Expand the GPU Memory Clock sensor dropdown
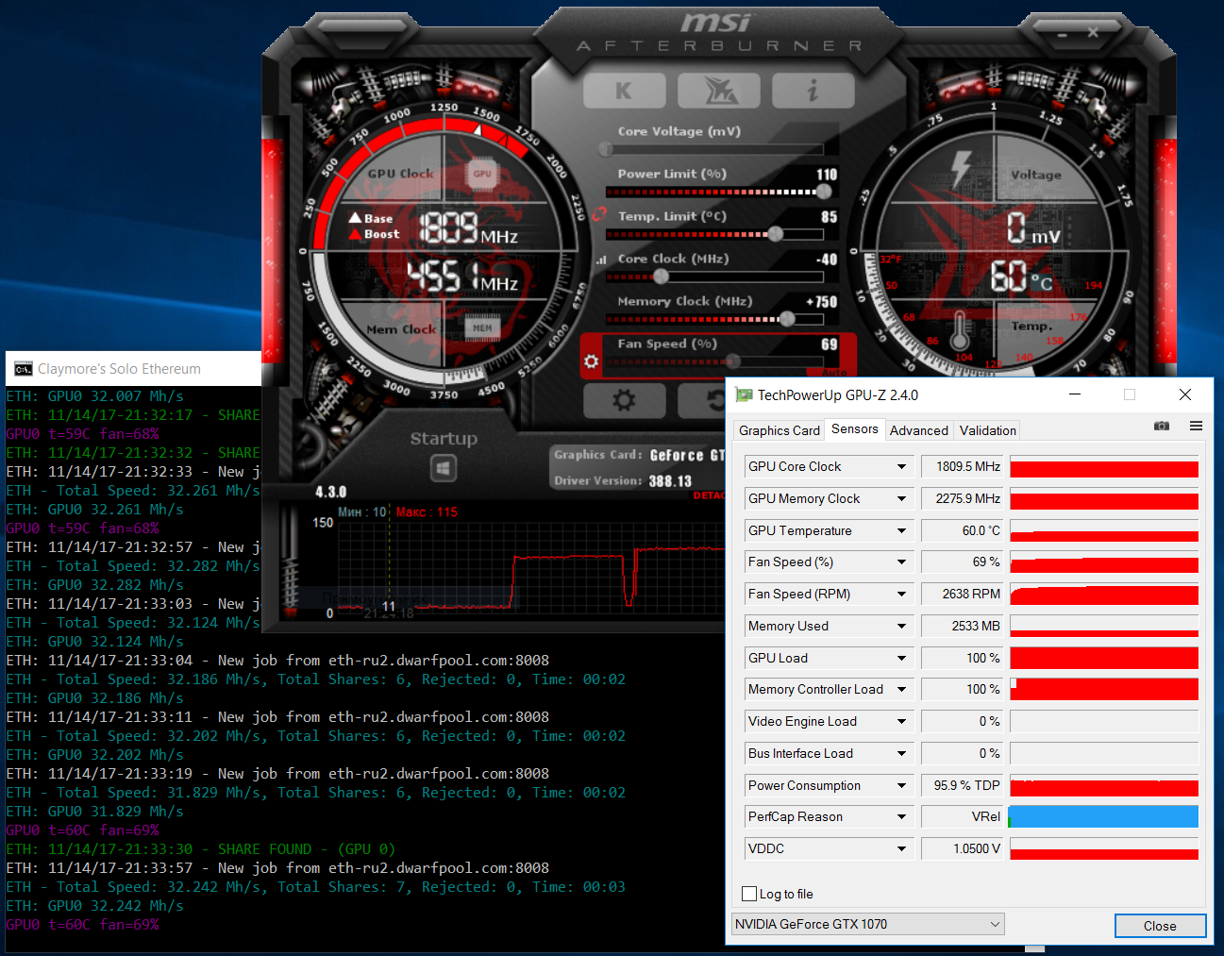Image resolution: width=1224 pixels, height=956 pixels. pos(901,499)
